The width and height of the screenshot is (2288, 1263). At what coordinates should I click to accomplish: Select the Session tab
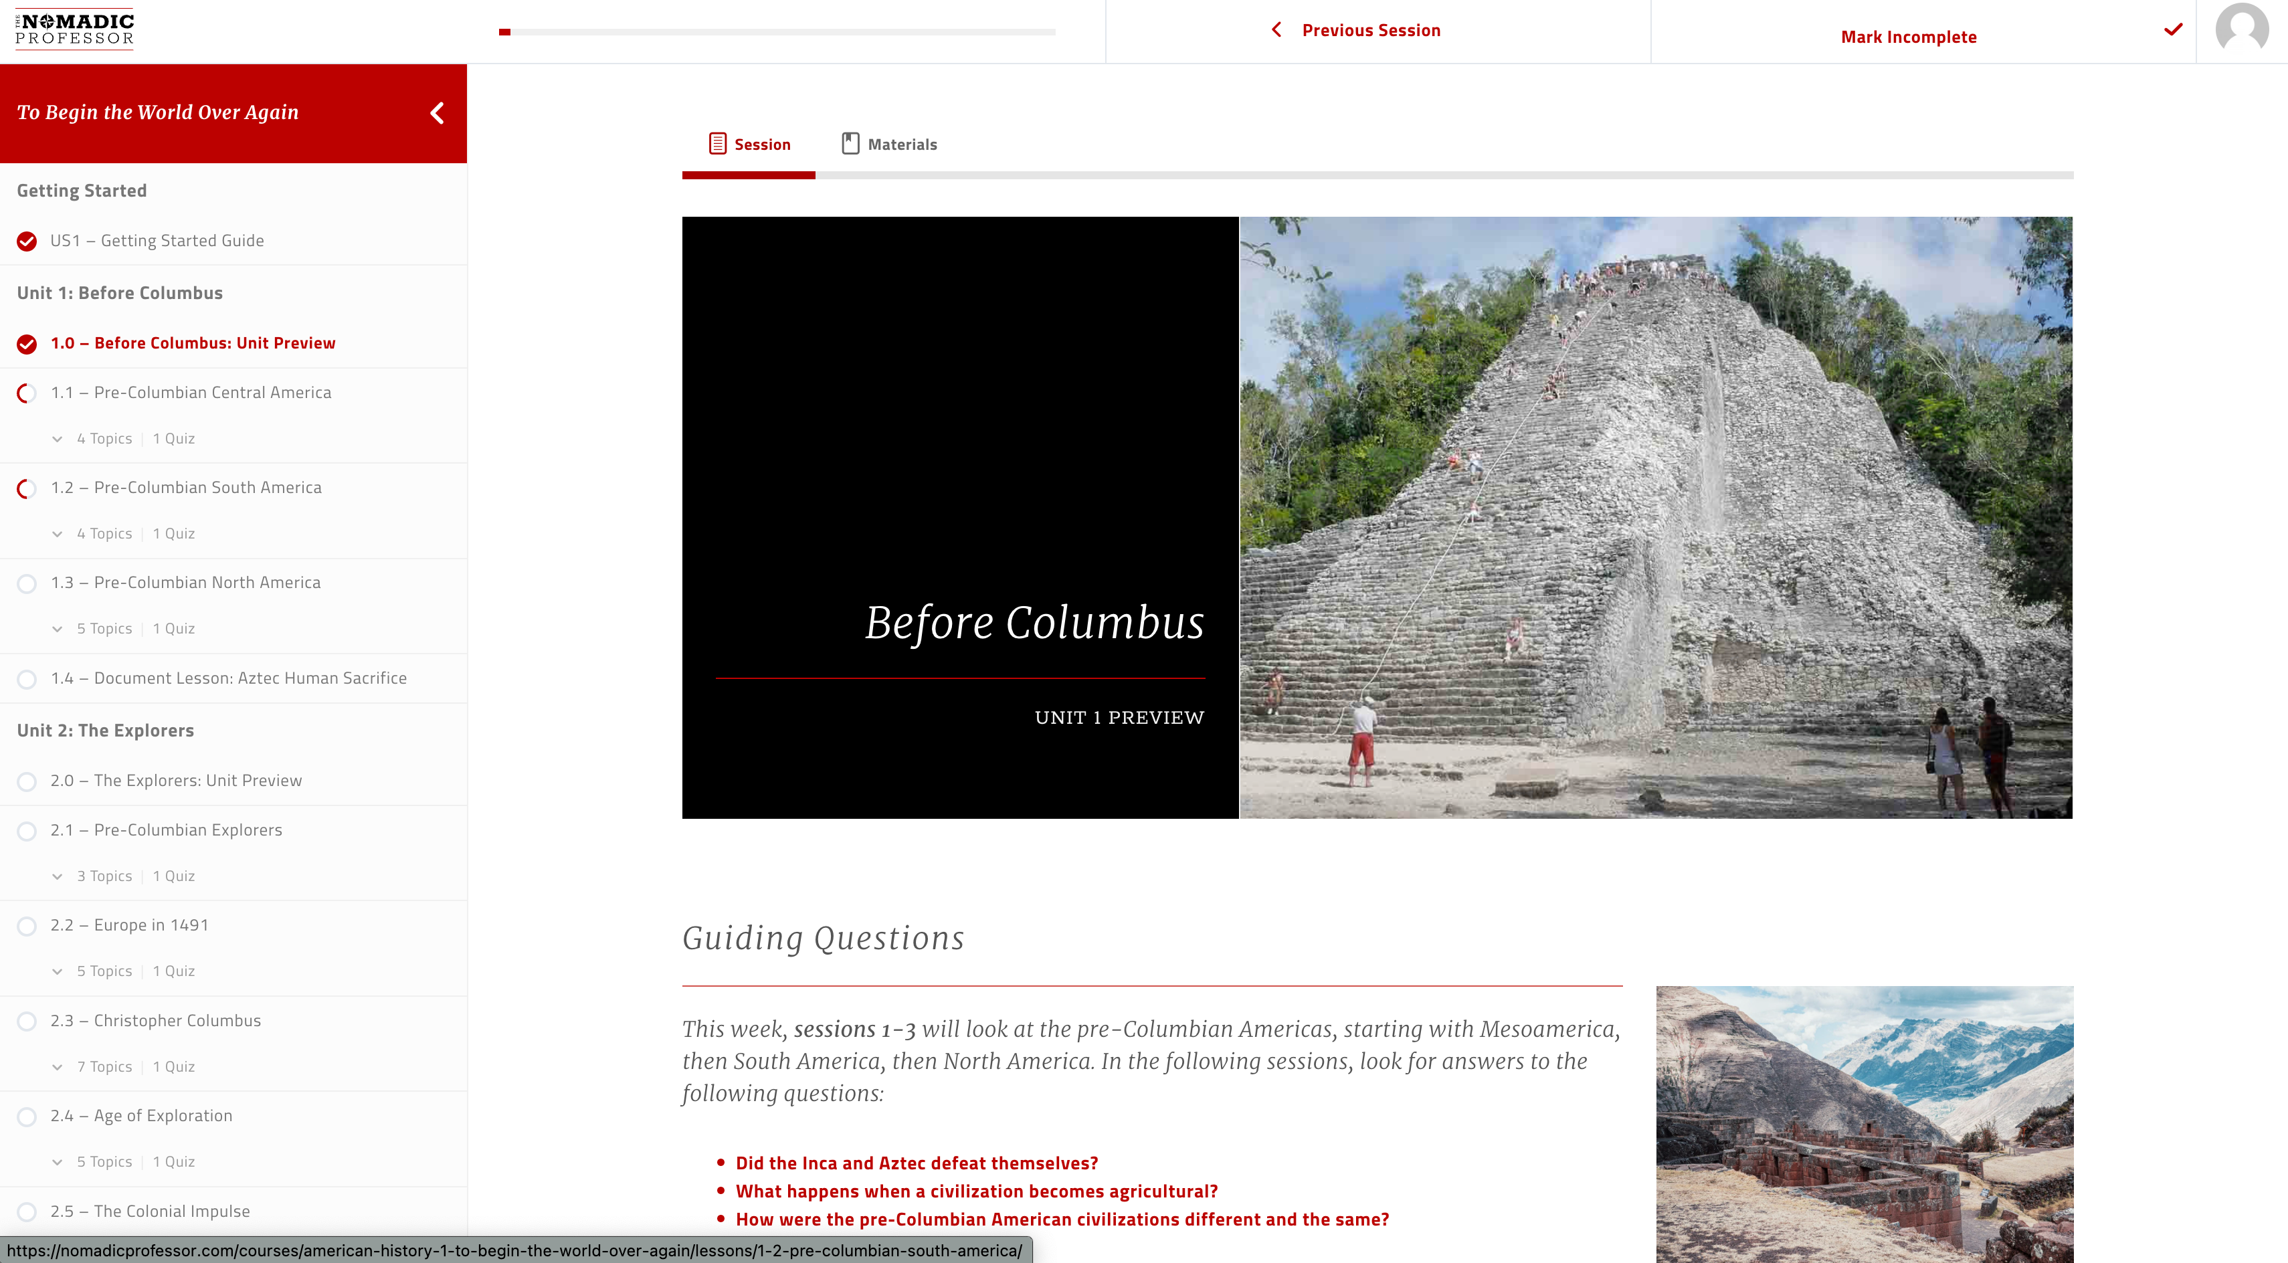pyautogui.click(x=750, y=144)
